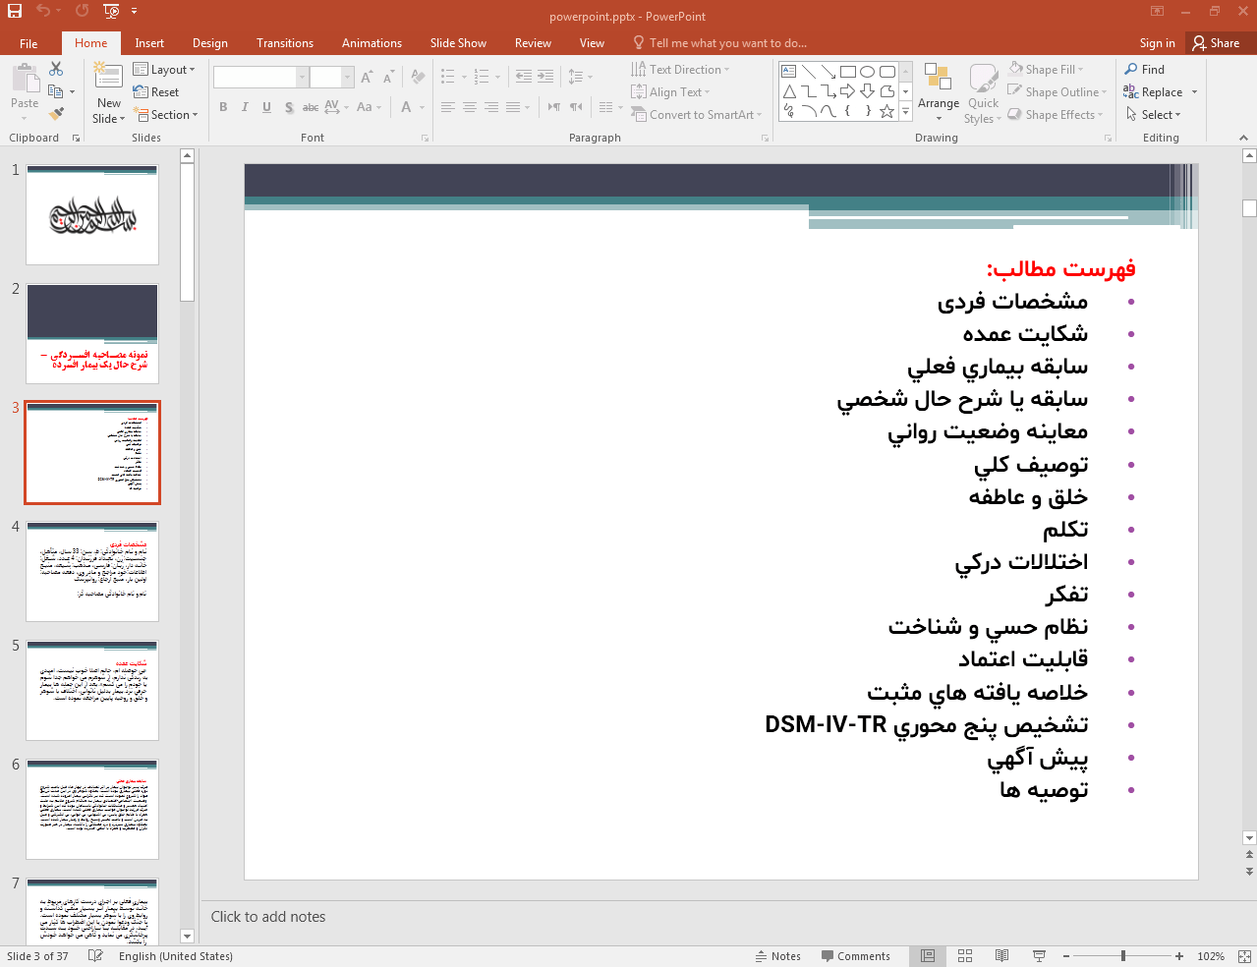The width and height of the screenshot is (1257, 967).
Task: Toggle the Comments pane button
Action: 854,956
